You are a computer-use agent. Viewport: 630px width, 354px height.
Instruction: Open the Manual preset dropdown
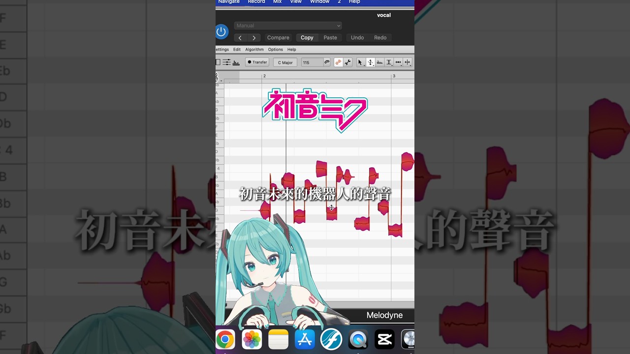287,26
